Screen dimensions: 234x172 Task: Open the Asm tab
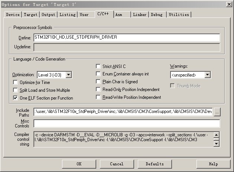coord(122,14)
